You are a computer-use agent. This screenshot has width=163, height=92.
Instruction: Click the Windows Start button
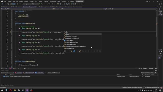tap(2, 90)
